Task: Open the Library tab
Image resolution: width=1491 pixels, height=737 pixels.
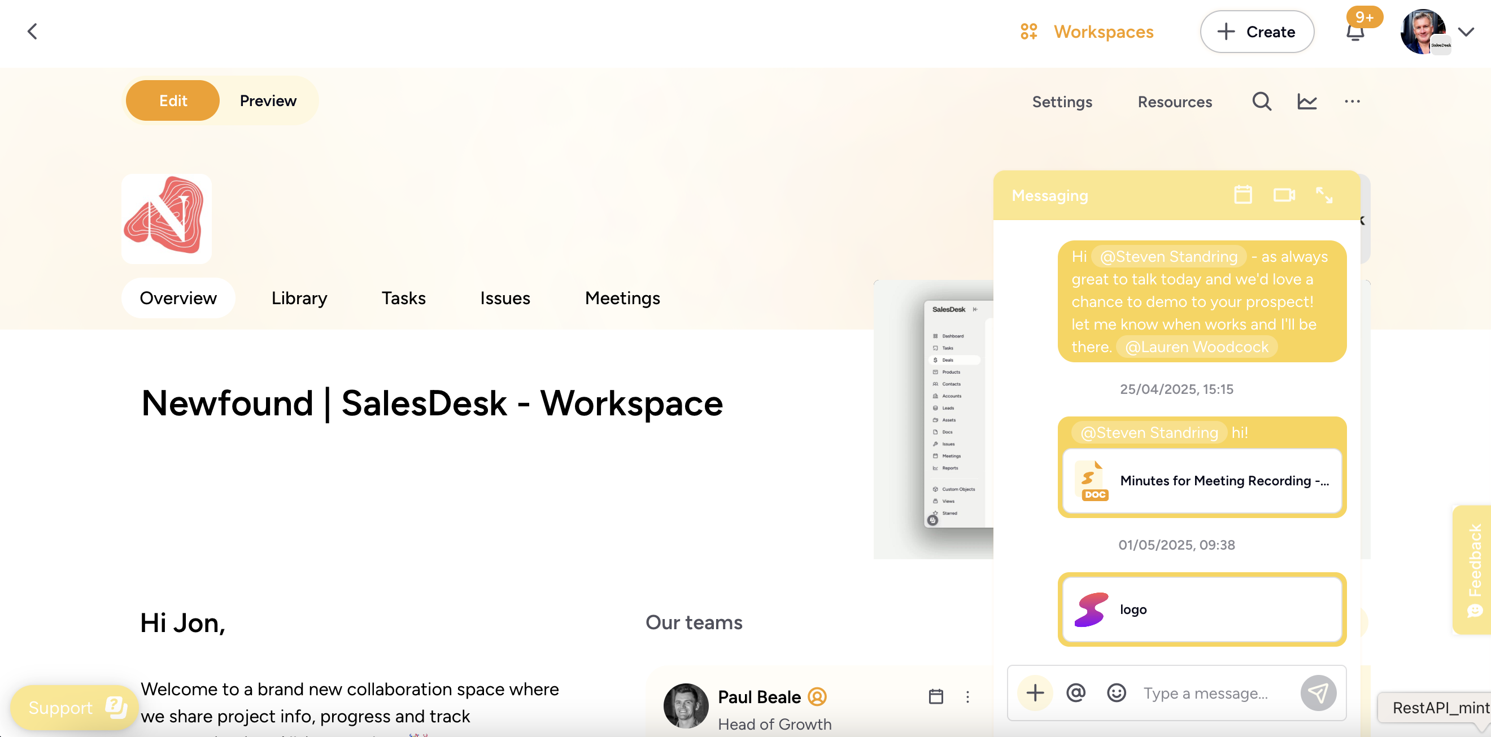Action: click(299, 298)
